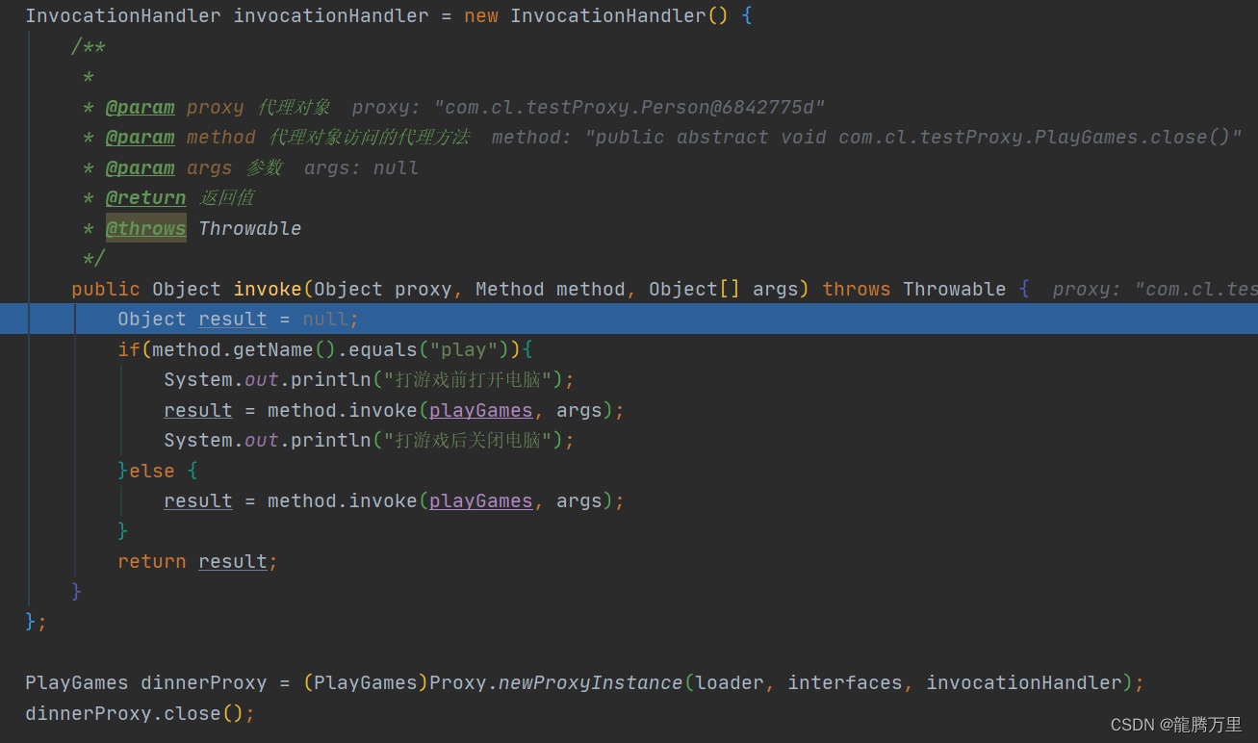Click the highlighted "@throws" tag

point(145,228)
